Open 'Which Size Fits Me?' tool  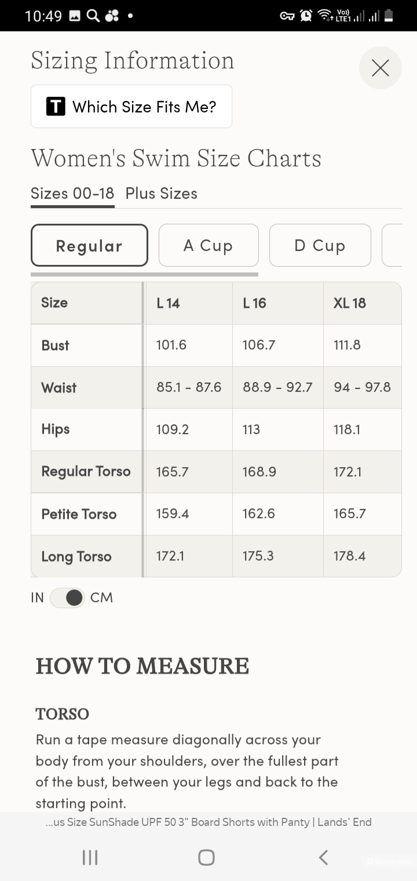131,107
